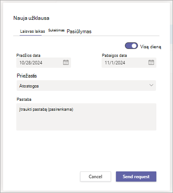
Task: Click the scrollbar on the dialog's right edge
Action: click(x=171, y=34)
